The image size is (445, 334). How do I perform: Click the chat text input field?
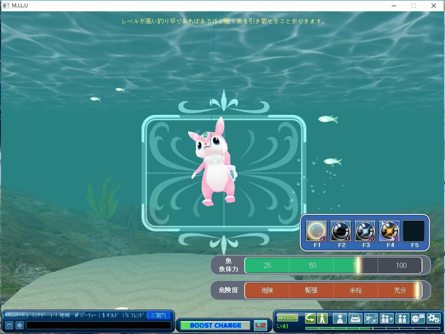[98, 325]
